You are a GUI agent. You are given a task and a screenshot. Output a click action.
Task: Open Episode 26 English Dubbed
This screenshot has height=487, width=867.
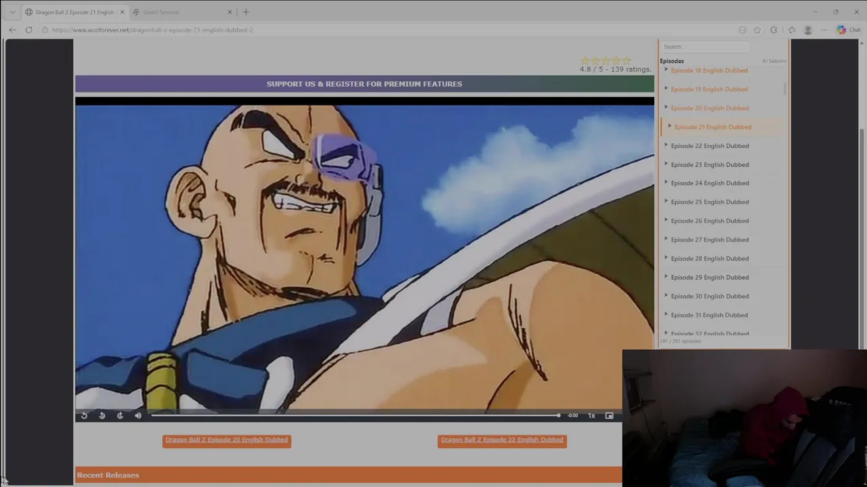[710, 221]
